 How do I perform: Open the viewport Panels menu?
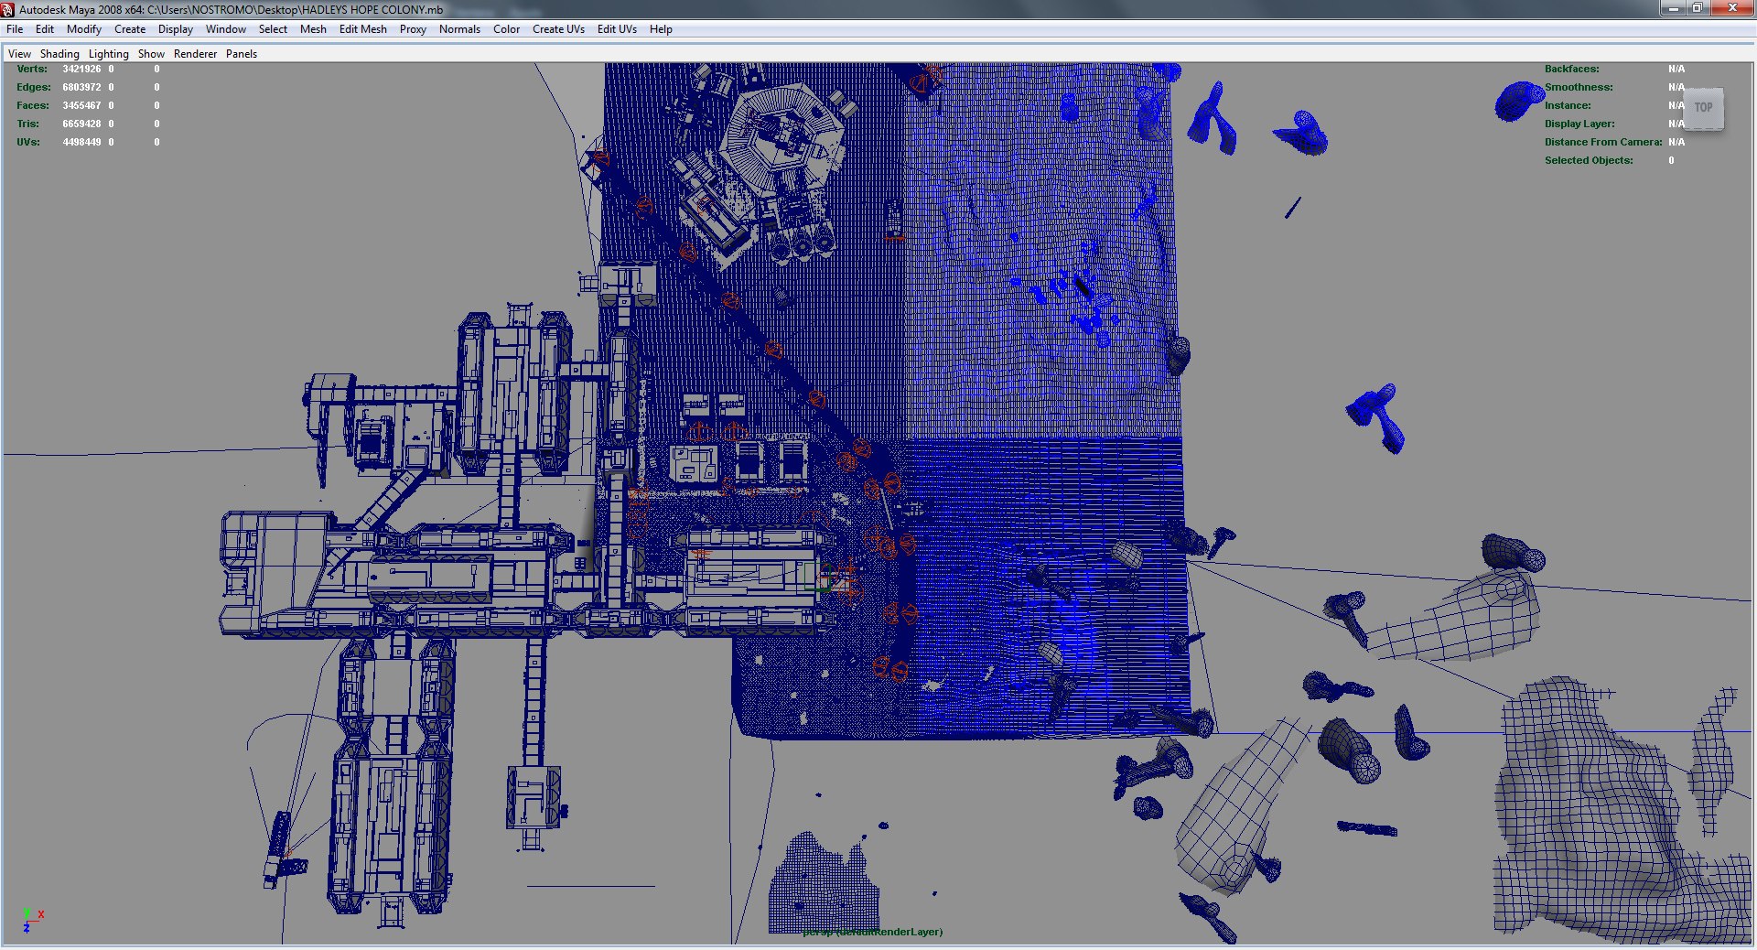click(242, 54)
